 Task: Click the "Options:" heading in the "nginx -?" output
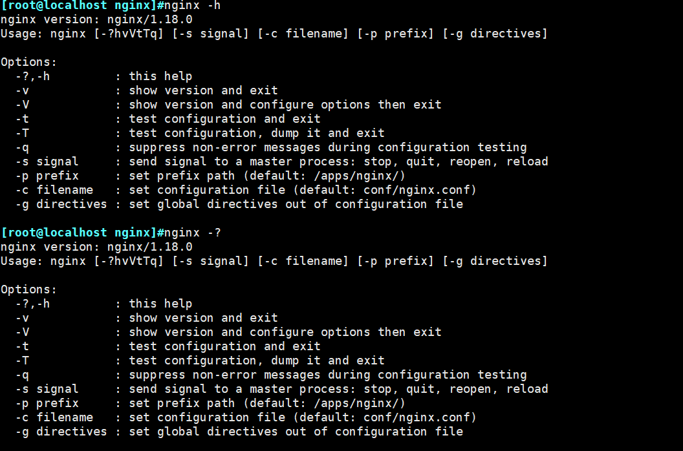28,289
